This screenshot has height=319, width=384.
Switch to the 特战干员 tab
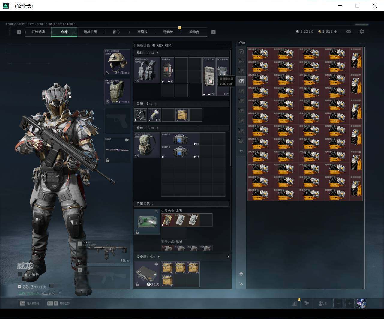click(x=90, y=32)
